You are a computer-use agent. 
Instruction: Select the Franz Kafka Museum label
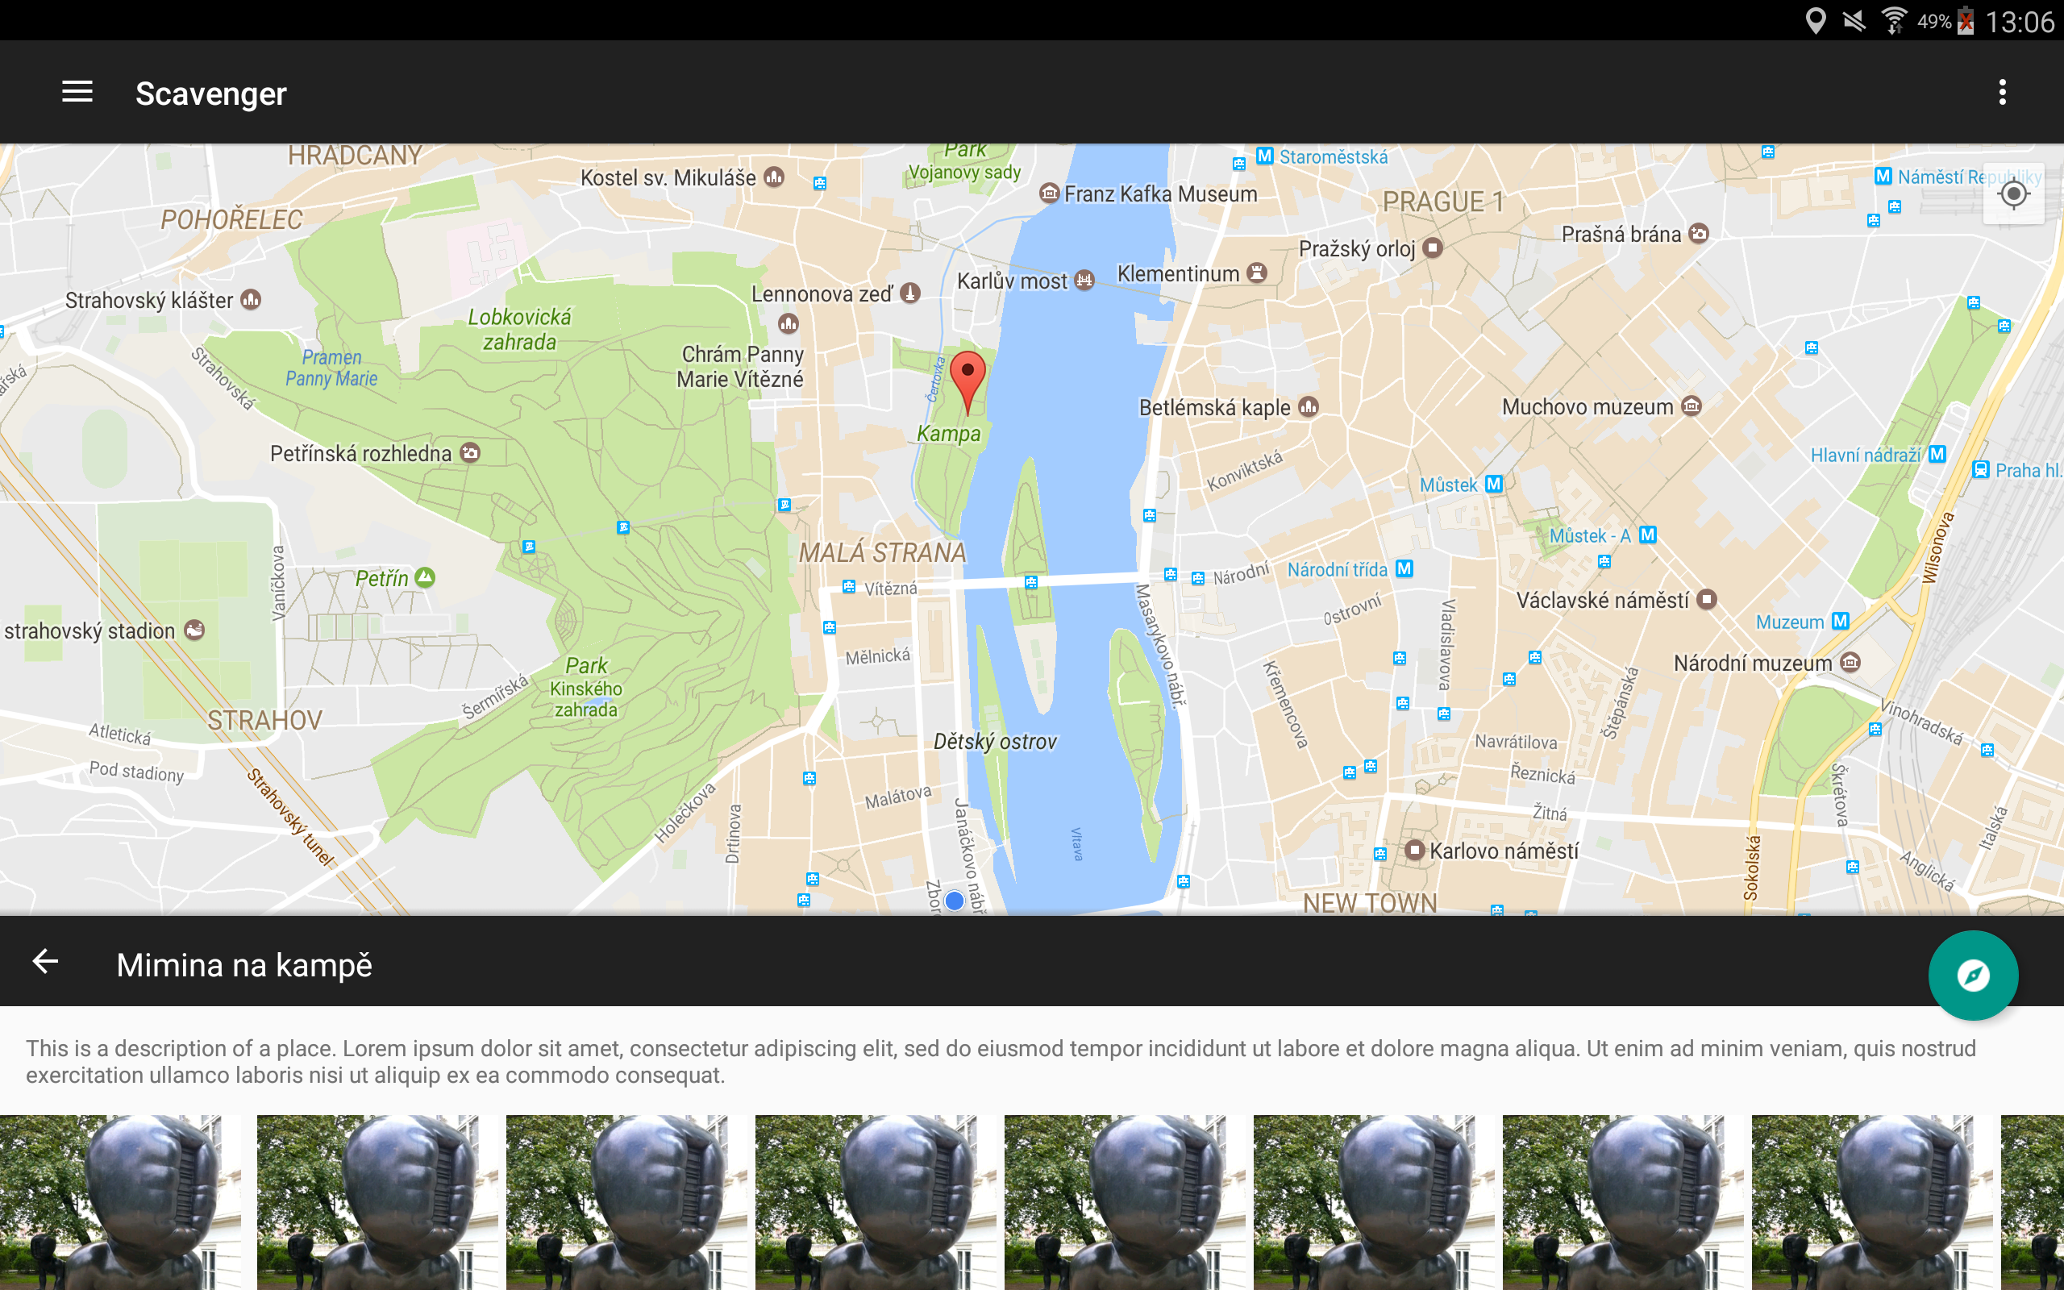coord(1160,194)
